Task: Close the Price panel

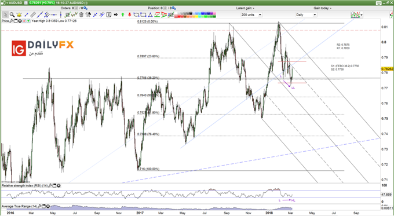Action: 20,21
